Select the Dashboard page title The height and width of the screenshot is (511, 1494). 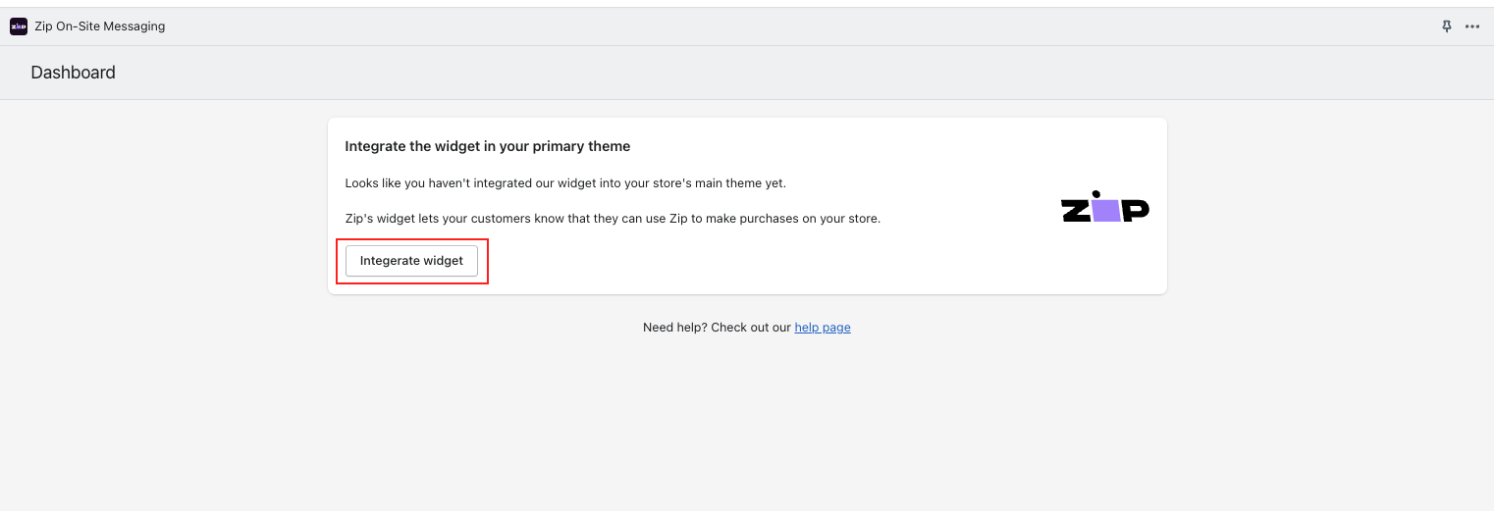pyautogui.click(x=74, y=73)
